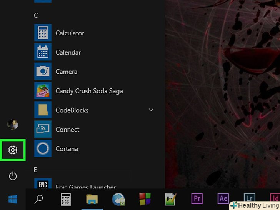
Task: Launch Adobe Premiere Pro from taskbar
Action: point(197,199)
